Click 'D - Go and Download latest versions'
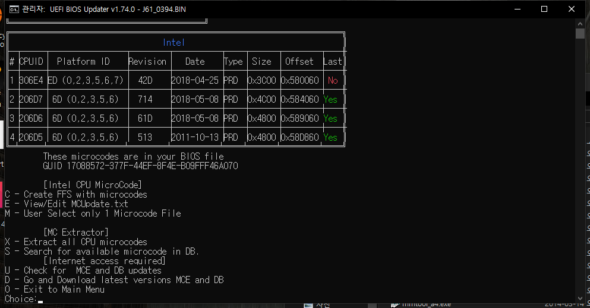Image resolution: width=590 pixels, height=308 pixels. point(115,280)
